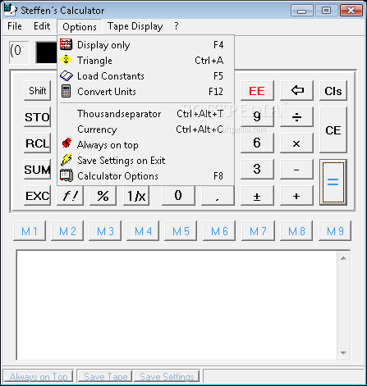Click the divide operator button
Viewport: 367px width, 386px height.
pyautogui.click(x=296, y=117)
